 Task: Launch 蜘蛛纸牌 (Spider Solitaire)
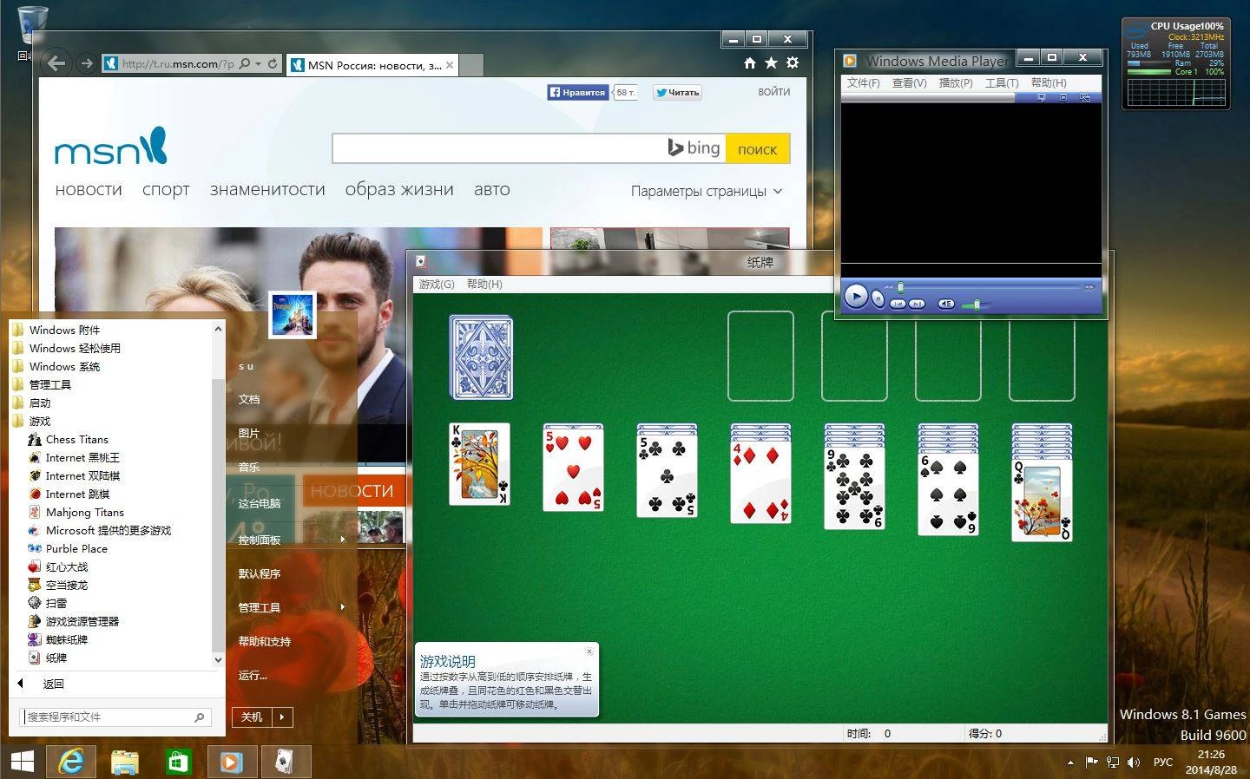tap(57, 640)
